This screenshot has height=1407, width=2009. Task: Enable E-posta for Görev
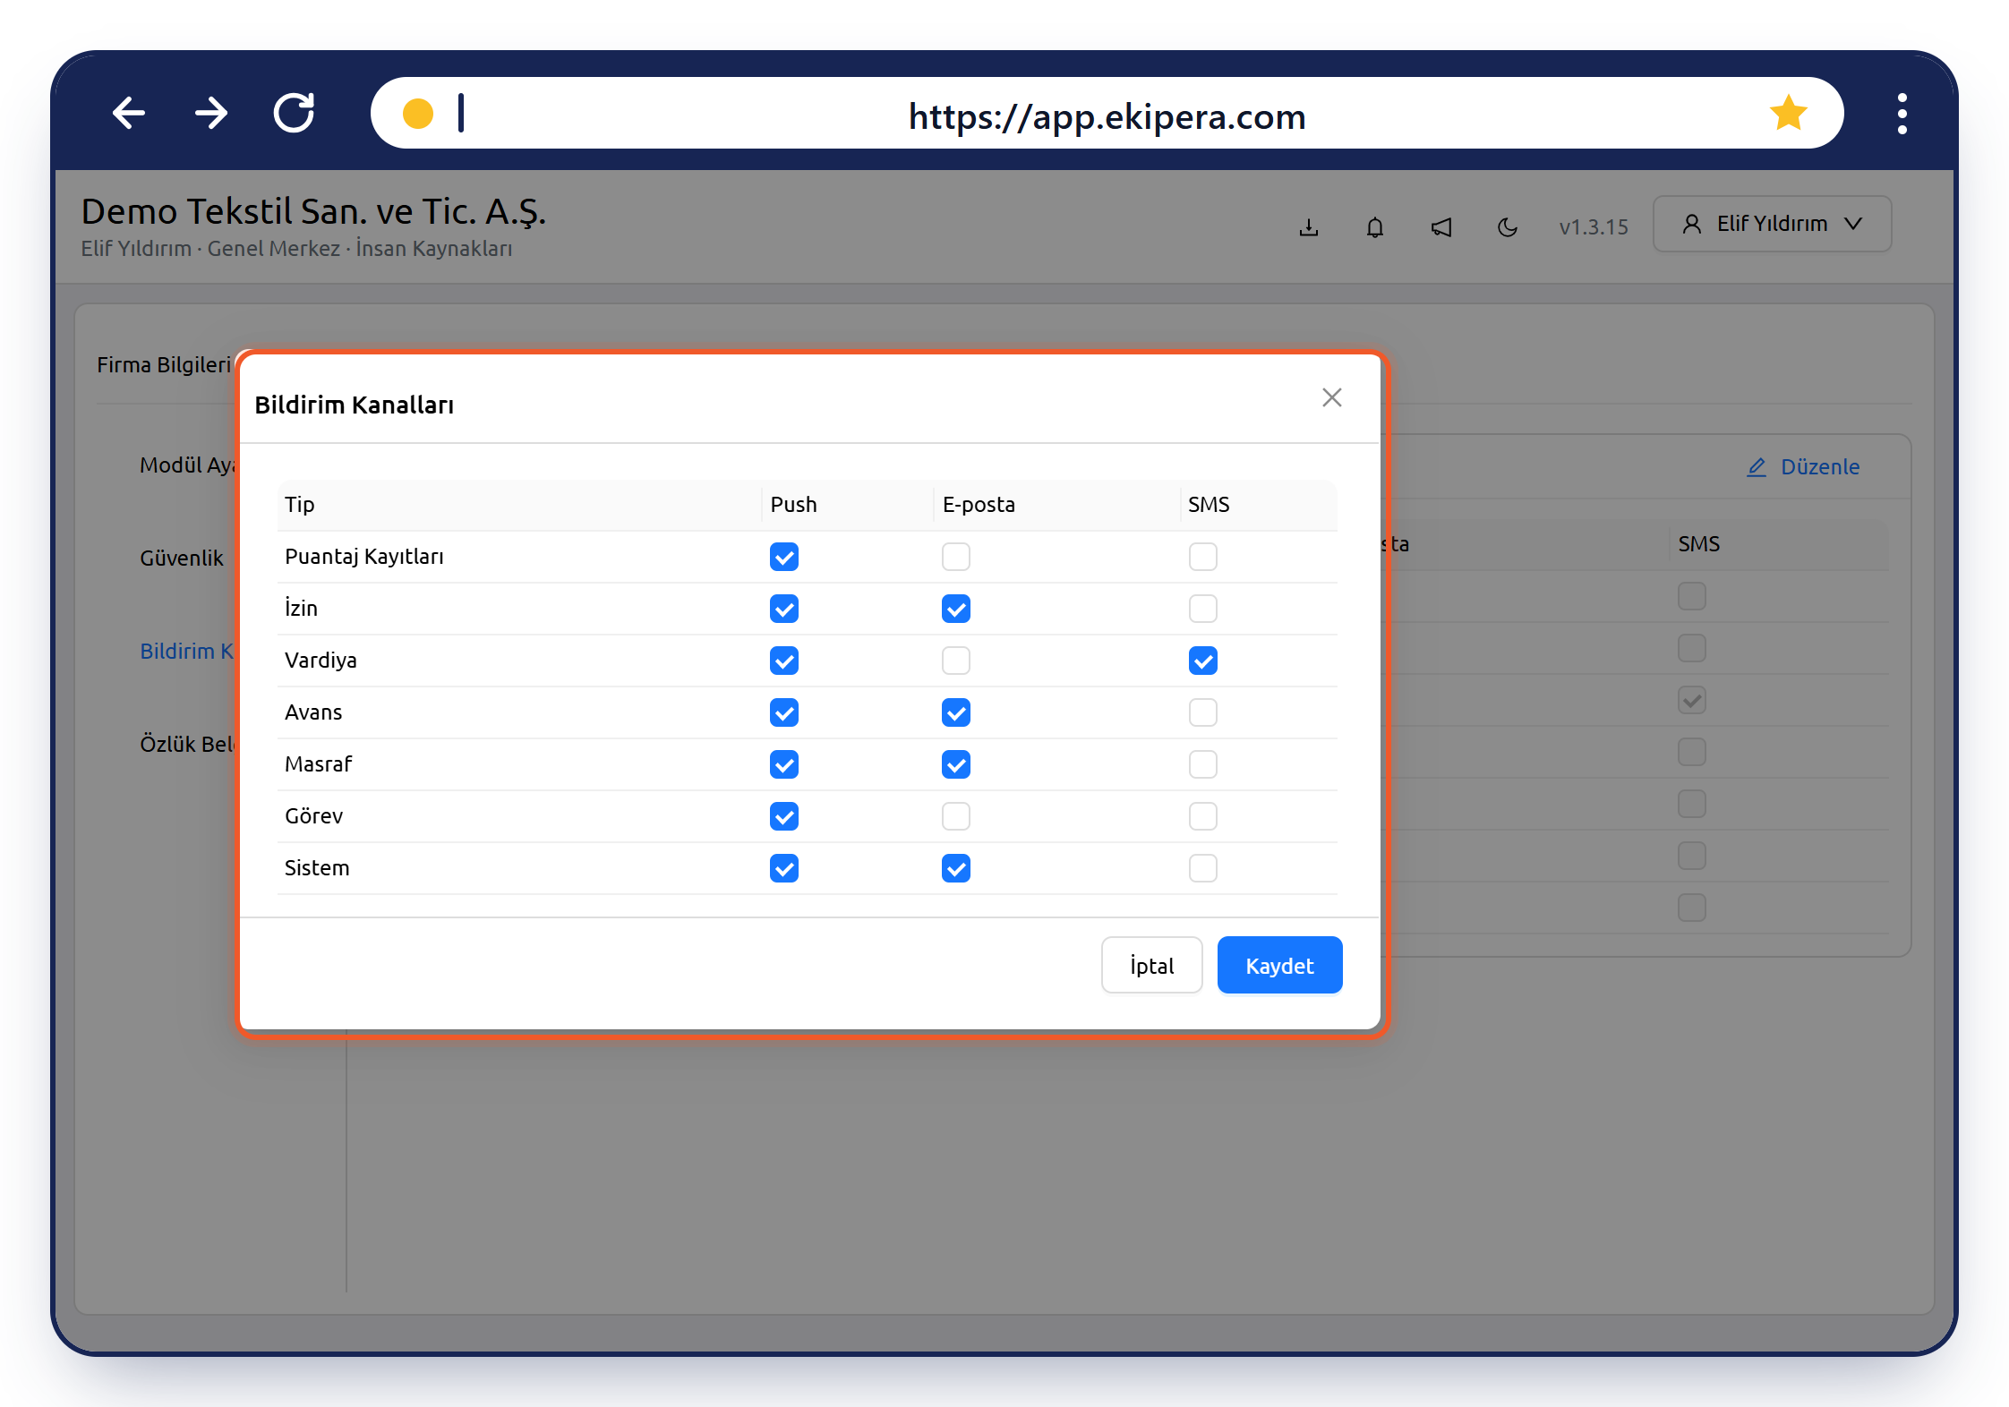[x=956, y=816]
